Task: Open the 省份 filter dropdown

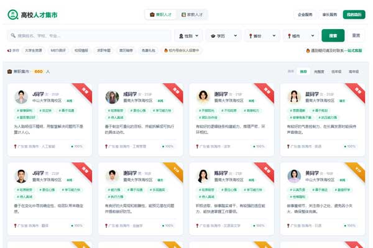Action: point(262,36)
